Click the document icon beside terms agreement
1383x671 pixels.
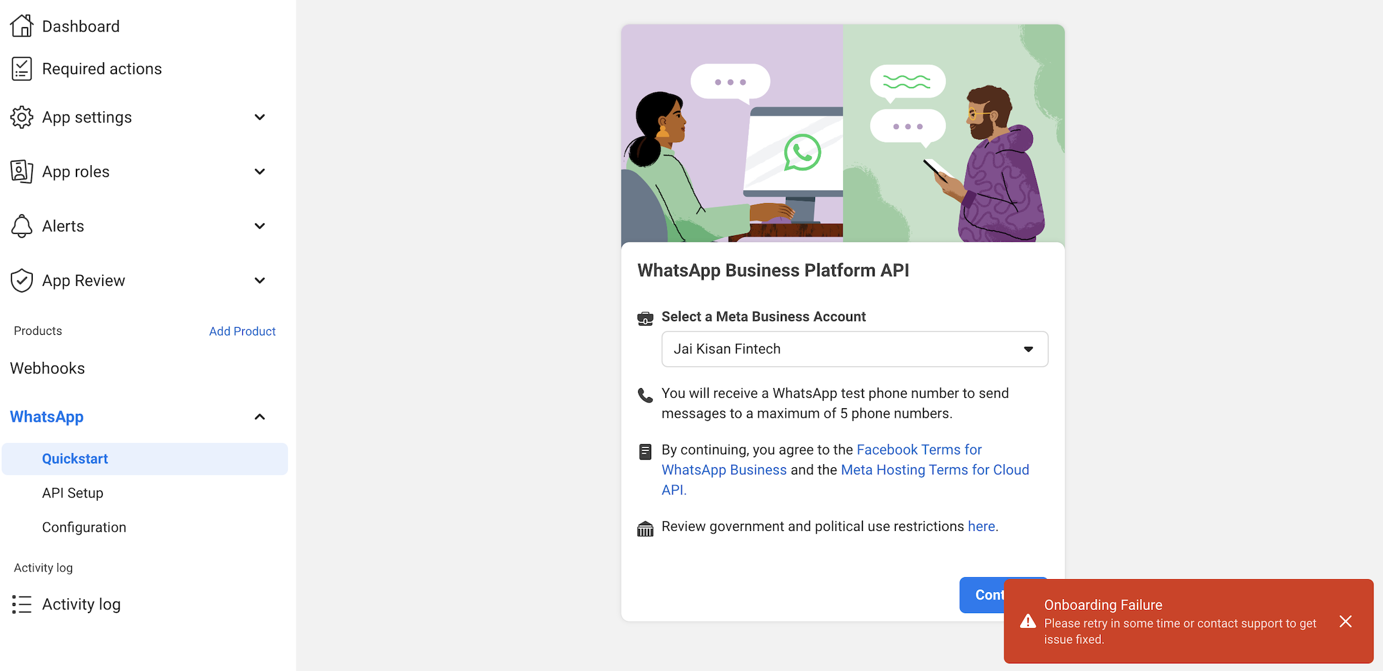coord(645,452)
